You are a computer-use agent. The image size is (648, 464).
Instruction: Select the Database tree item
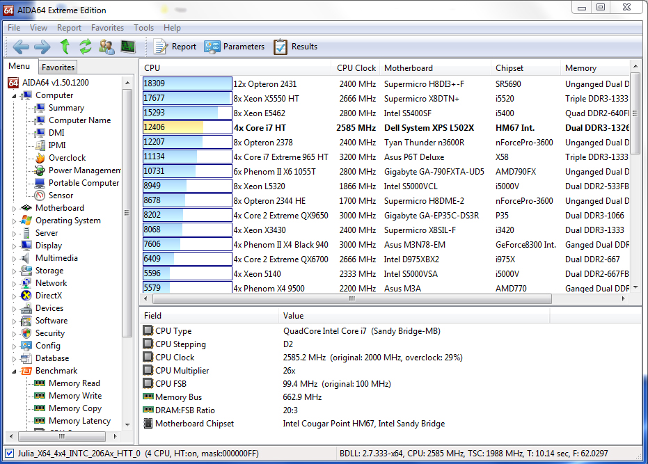(x=45, y=358)
